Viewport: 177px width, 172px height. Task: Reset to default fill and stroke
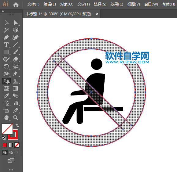point(4,138)
